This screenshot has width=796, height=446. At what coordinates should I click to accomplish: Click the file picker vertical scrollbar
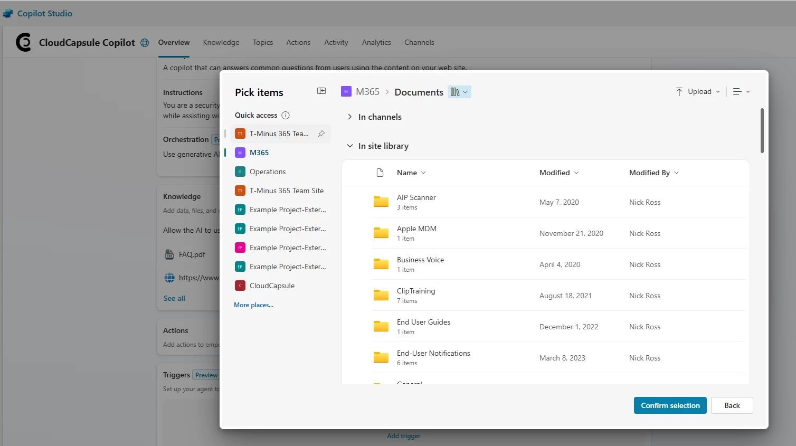pos(762,130)
